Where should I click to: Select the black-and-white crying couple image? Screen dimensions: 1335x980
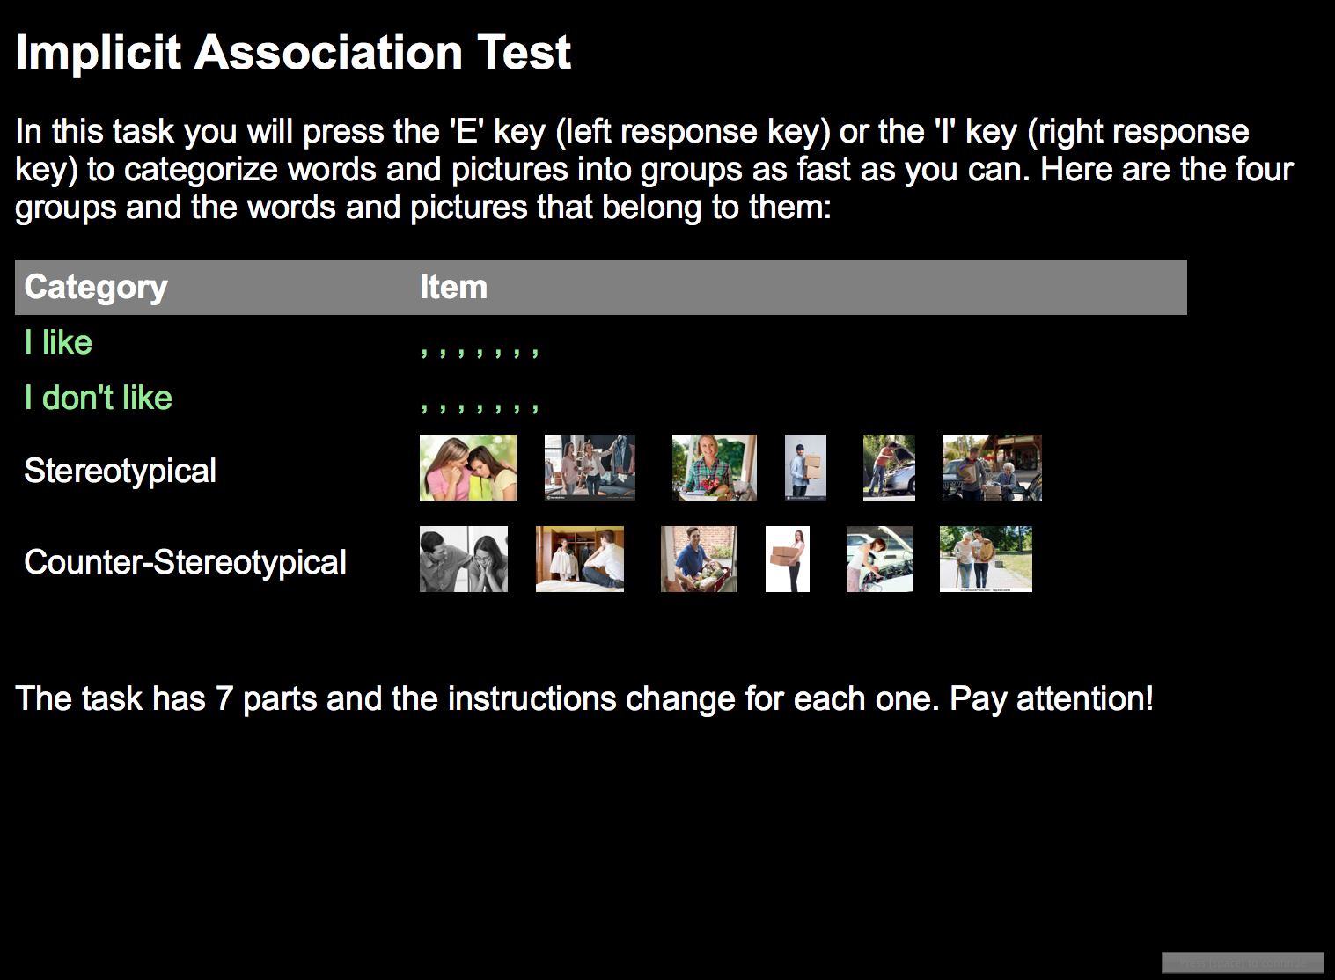[464, 559]
